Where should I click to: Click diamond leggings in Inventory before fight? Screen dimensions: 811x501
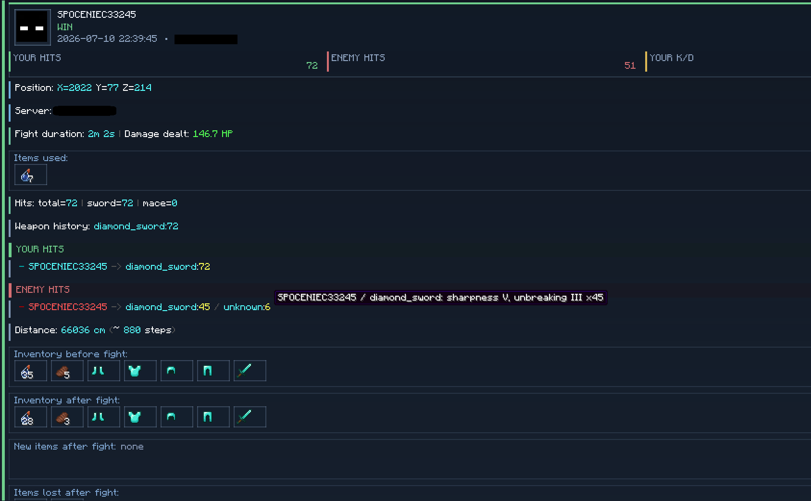point(213,371)
